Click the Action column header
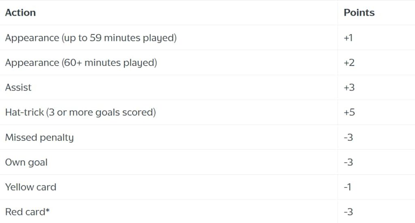415x223 pixels. [x=20, y=13]
